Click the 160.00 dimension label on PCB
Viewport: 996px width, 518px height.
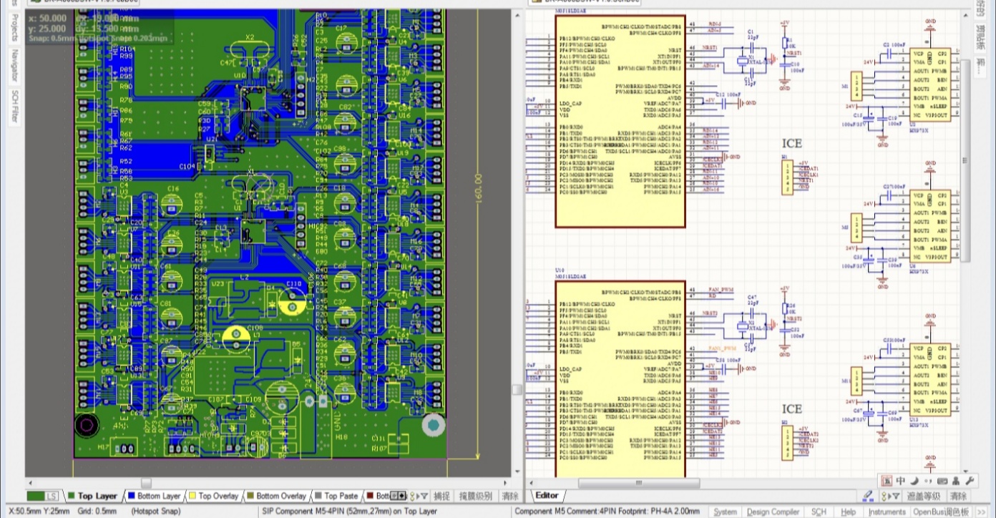[x=479, y=190]
